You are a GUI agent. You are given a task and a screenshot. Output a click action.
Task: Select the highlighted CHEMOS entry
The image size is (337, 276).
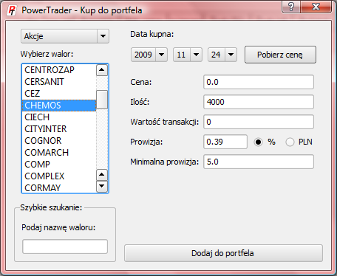coord(59,106)
